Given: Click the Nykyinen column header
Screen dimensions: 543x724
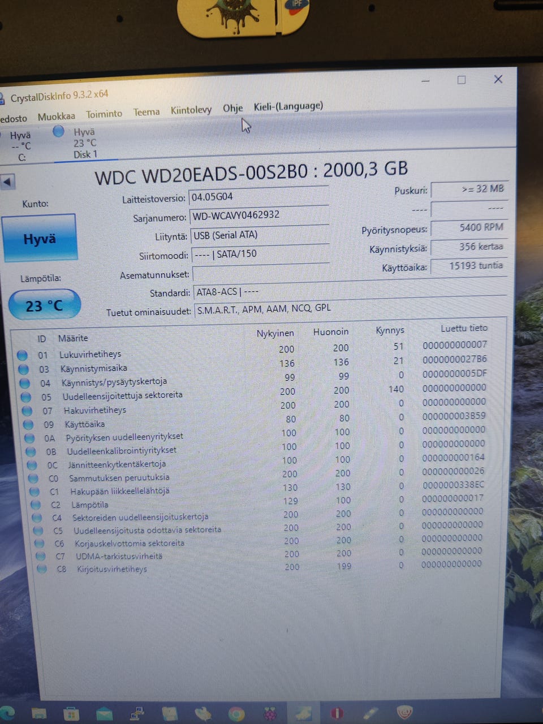Looking at the screenshot, I should pos(275,333).
